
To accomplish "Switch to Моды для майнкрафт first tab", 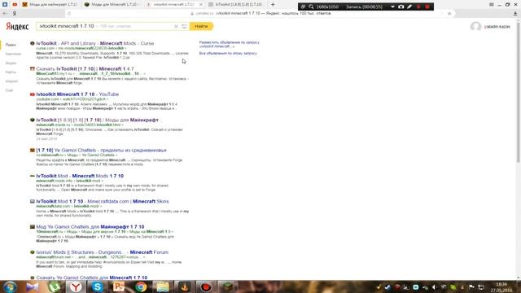I will pos(50,4).
